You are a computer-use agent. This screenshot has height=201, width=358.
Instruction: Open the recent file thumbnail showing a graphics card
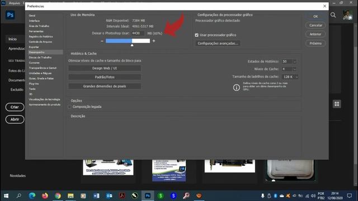tap(230, 166)
